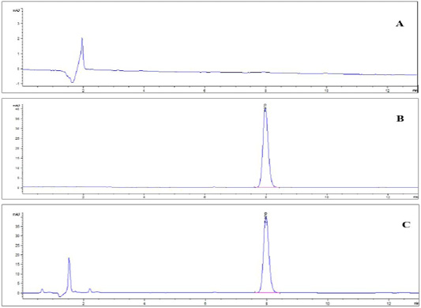Click the early tall peak in chromatogram C
The height and width of the screenshot is (308, 421).
click(69, 259)
